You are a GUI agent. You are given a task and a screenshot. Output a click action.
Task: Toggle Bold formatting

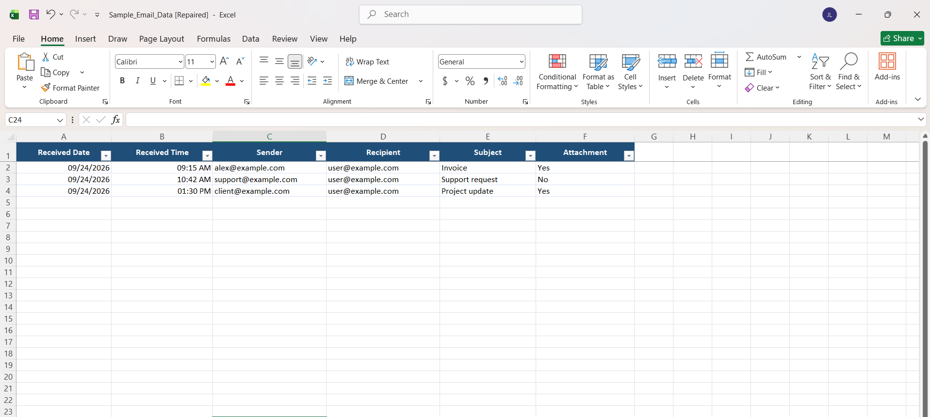click(x=122, y=81)
